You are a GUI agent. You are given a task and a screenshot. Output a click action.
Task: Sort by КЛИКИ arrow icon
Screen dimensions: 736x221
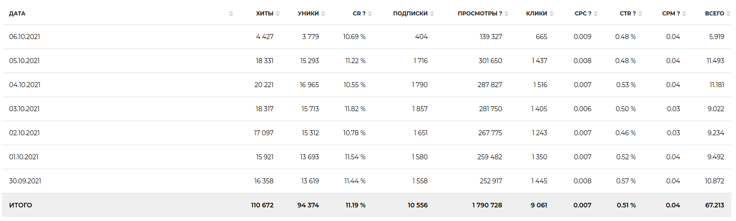point(551,14)
